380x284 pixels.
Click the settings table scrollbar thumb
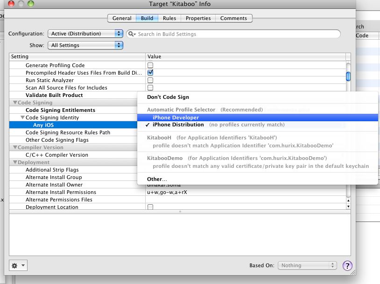[348, 76]
